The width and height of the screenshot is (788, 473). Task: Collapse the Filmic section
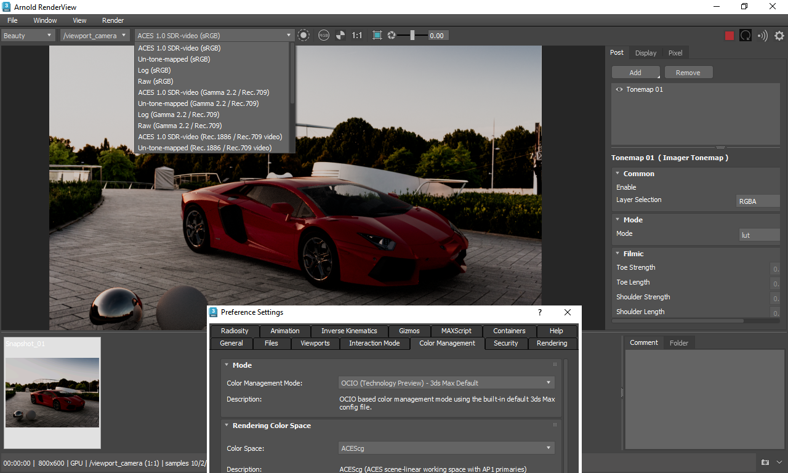(617, 253)
